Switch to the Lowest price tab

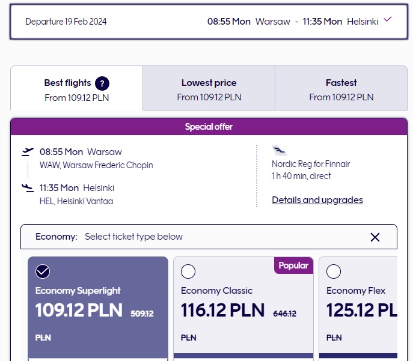point(209,89)
